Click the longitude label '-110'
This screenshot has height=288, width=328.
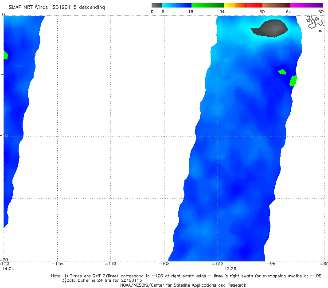coord(110,264)
